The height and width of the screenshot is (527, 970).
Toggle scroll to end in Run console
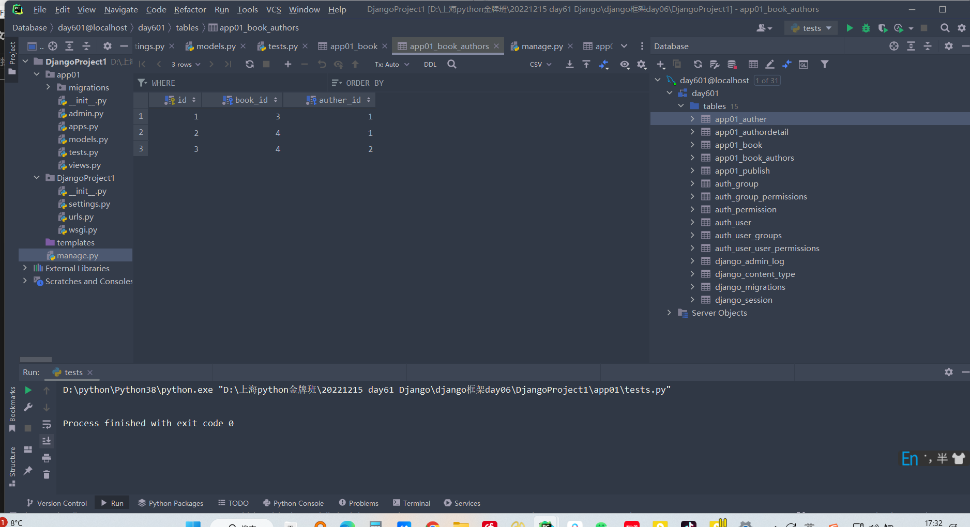(47, 441)
